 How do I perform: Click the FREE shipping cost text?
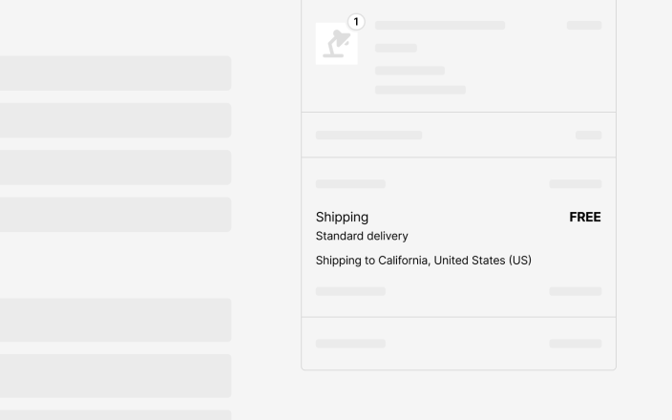point(585,217)
